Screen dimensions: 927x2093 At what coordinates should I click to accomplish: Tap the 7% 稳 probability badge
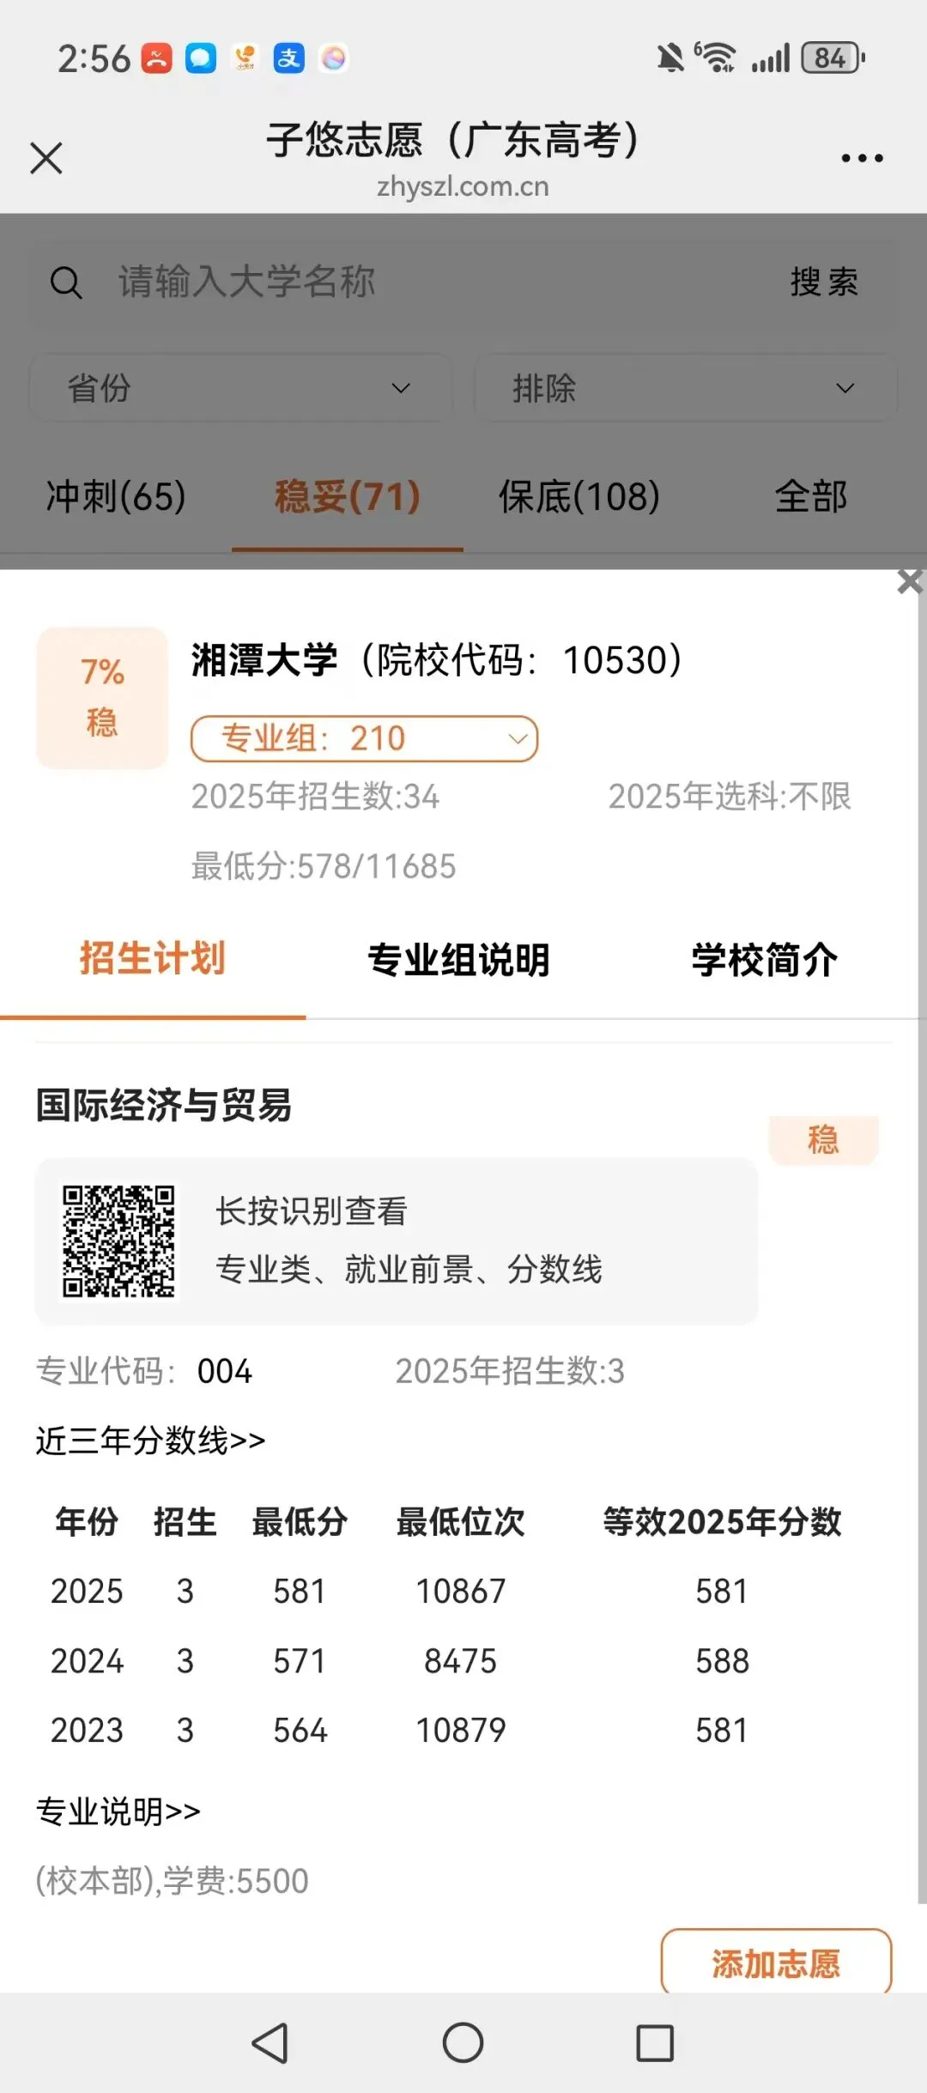(x=102, y=697)
